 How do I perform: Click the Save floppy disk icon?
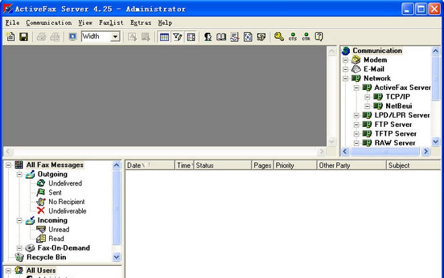24,37
